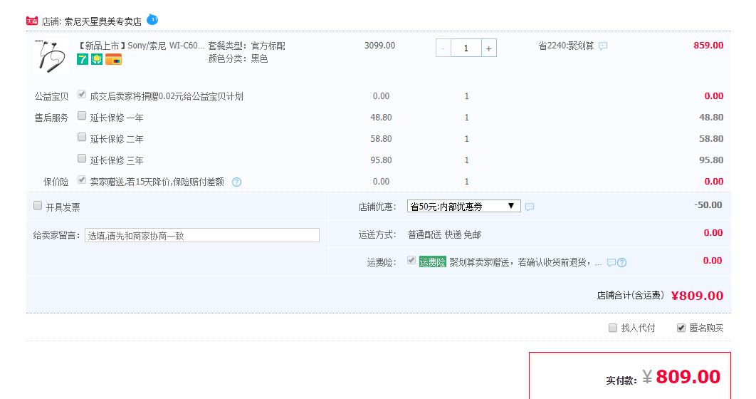Click the 95.80 price in 延长保修 三年 row
Screen dimensions: 756x399
[381, 160]
